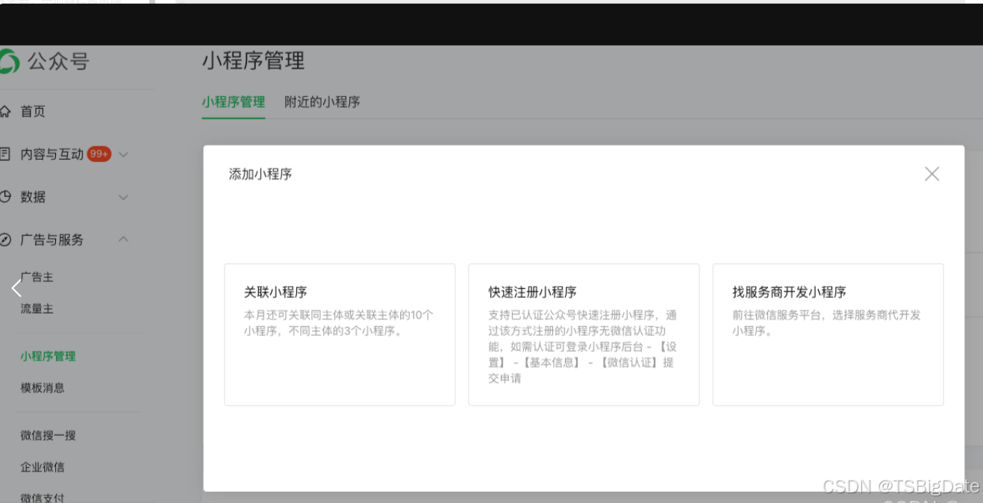Close the 添加小程序 dialog
The width and height of the screenshot is (983, 503).
pyautogui.click(x=931, y=174)
